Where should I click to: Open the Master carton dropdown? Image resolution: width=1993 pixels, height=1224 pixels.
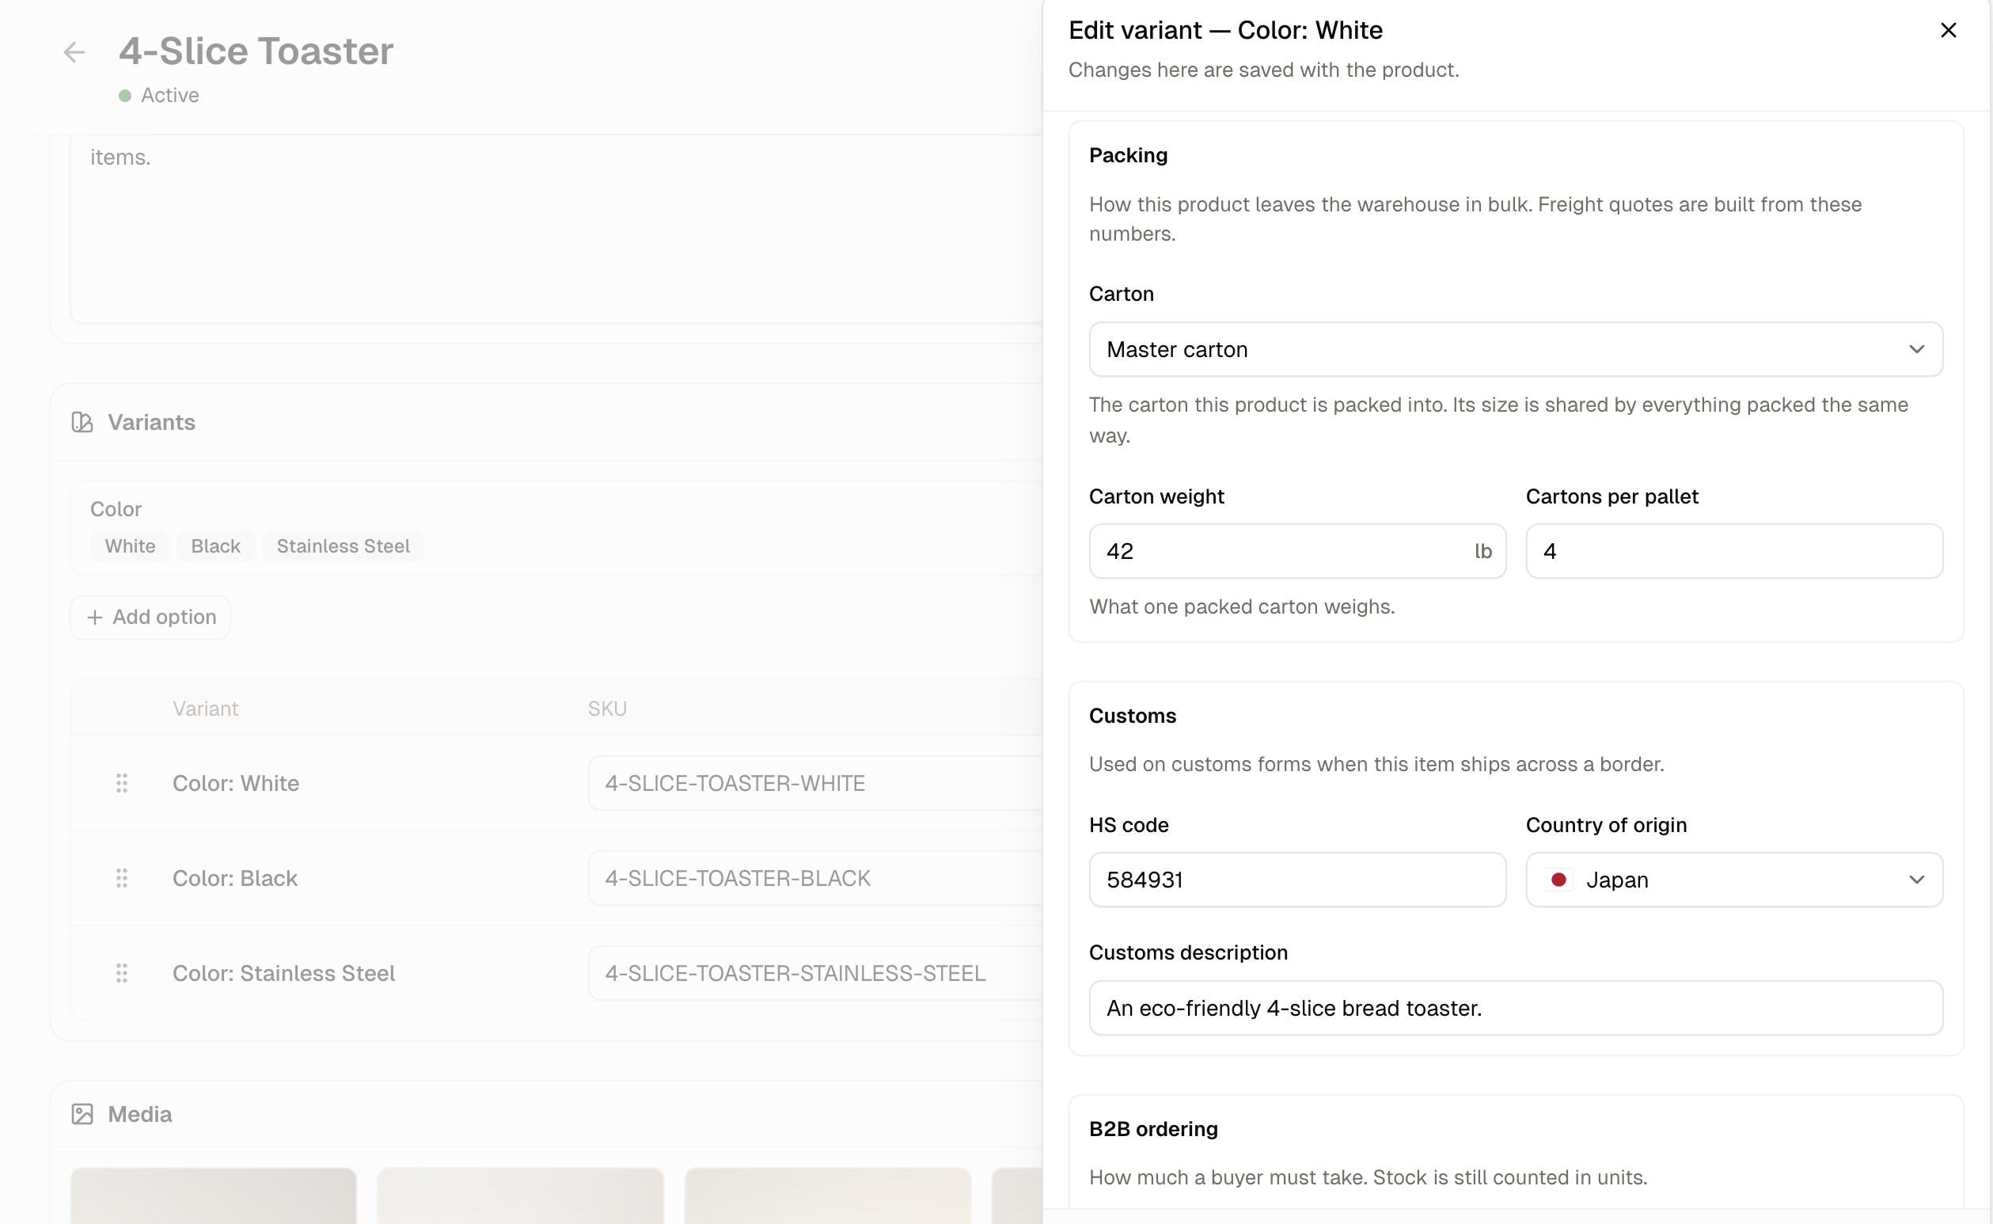[x=1516, y=349]
